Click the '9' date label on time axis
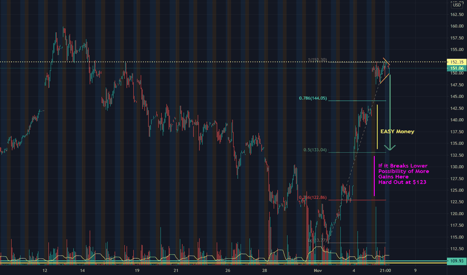The width and height of the screenshot is (467, 275). pyautogui.click(x=415, y=270)
